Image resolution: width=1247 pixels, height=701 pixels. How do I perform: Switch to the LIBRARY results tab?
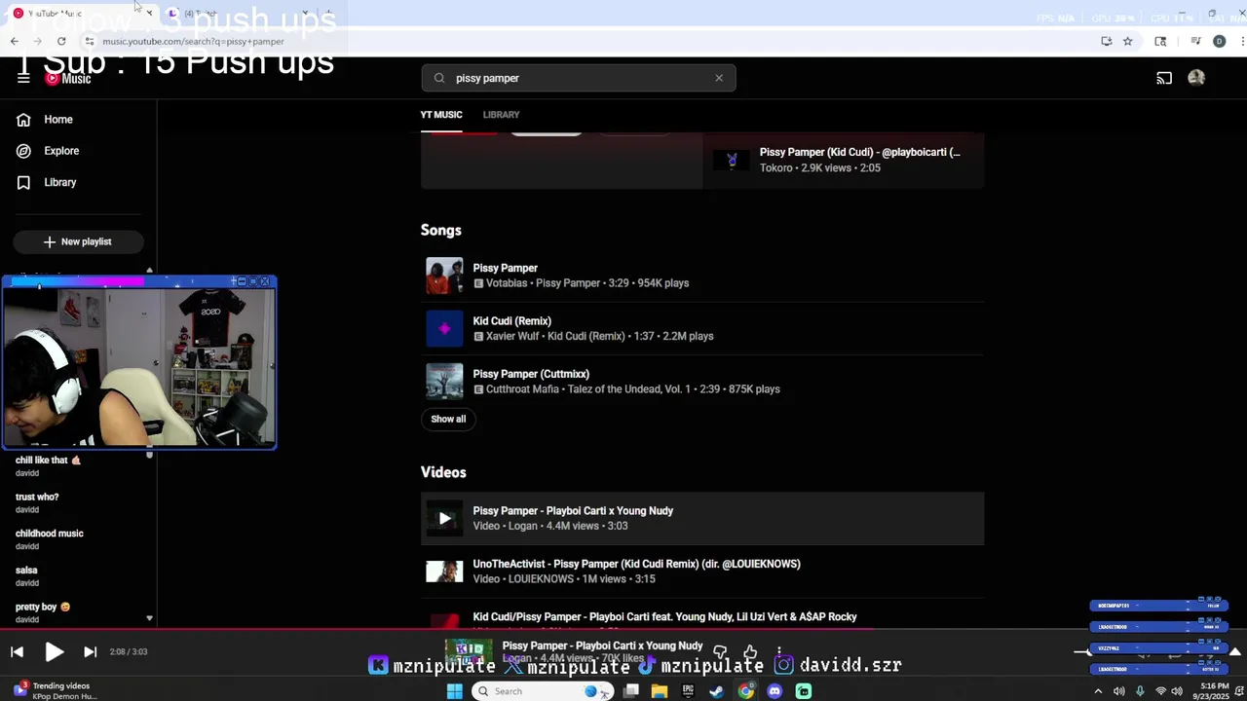501,115
